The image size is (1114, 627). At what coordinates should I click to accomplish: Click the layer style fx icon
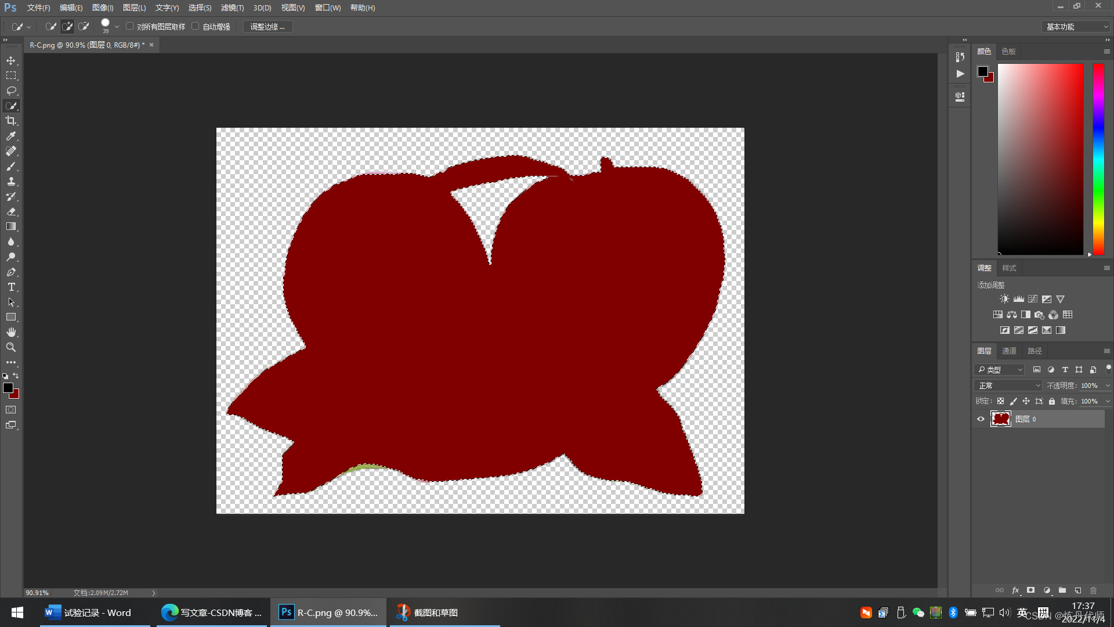pyautogui.click(x=1015, y=590)
